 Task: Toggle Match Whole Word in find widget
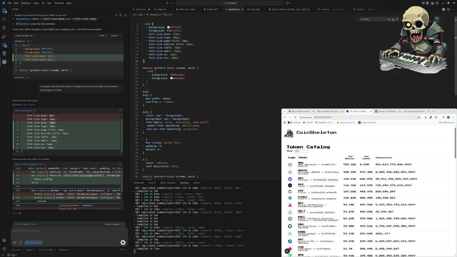(x=393, y=19)
